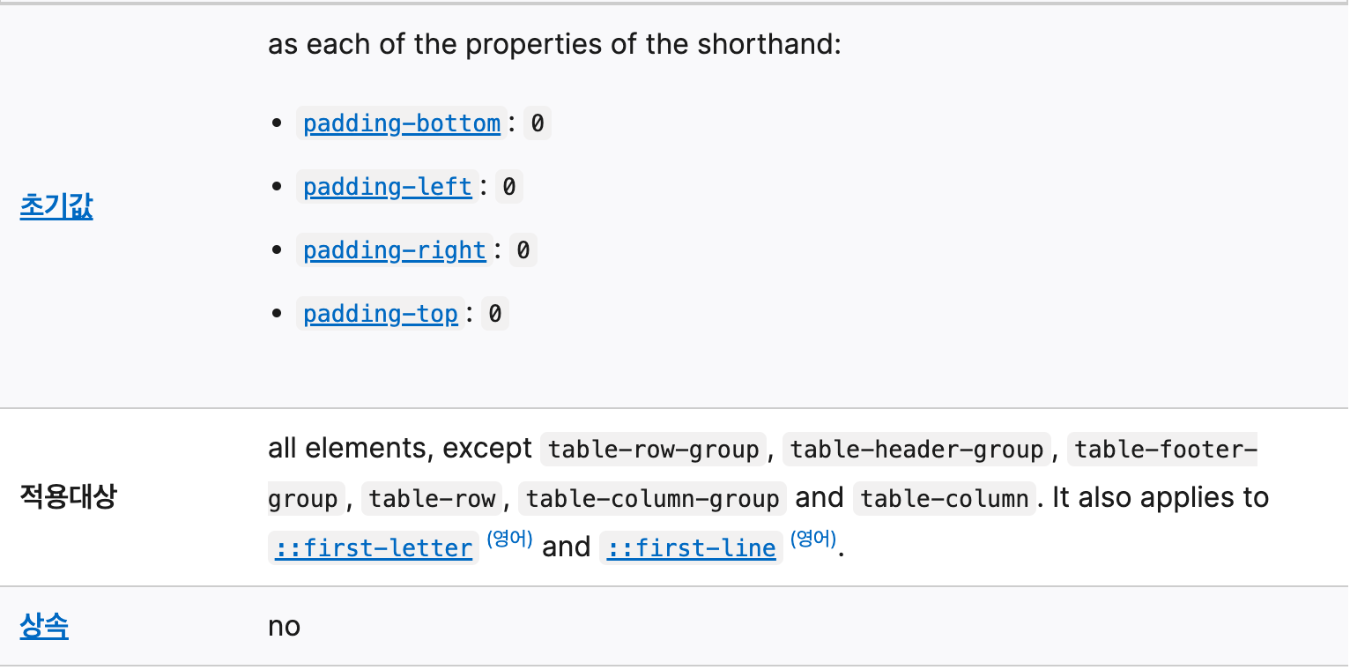Click the table-column-group code snippet

652,500
